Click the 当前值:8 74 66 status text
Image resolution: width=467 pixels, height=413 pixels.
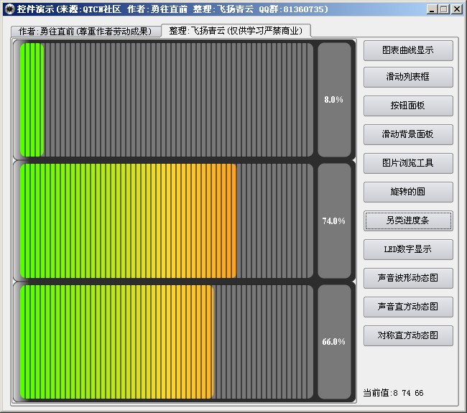(x=393, y=393)
